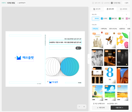Open favorite covers (즐겨찾는 표지)

point(112,103)
